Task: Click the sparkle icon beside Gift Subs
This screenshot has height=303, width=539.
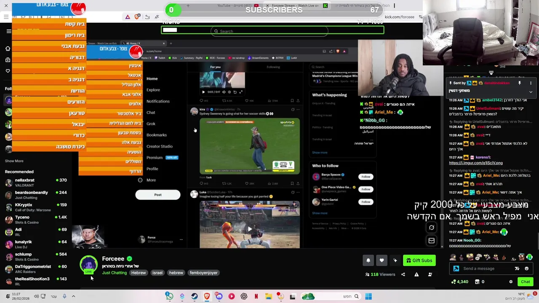Action: coord(395,260)
